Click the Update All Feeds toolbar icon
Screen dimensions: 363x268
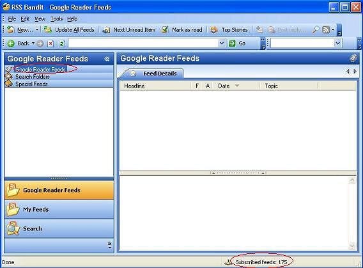coord(48,30)
